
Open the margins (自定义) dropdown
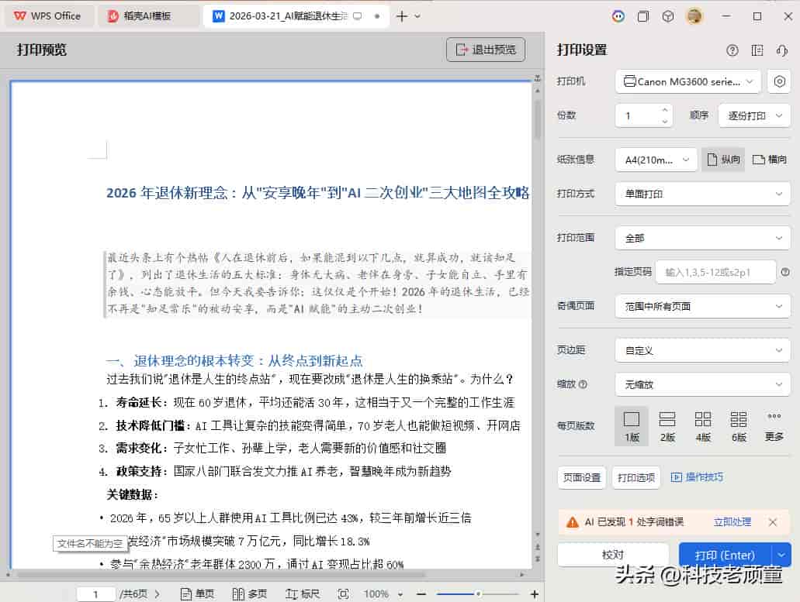click(x=703, y=350)
